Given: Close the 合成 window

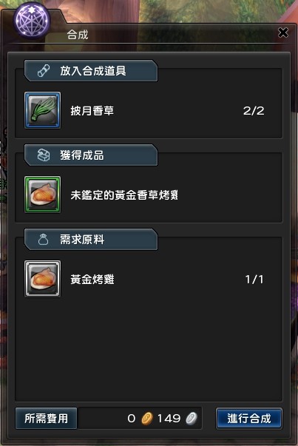Looking at the screenshot, I should 283,33.
